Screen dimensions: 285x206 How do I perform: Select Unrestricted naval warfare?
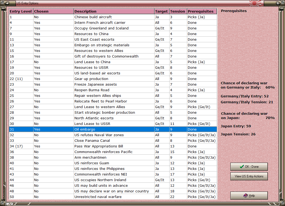click(113, 197)
